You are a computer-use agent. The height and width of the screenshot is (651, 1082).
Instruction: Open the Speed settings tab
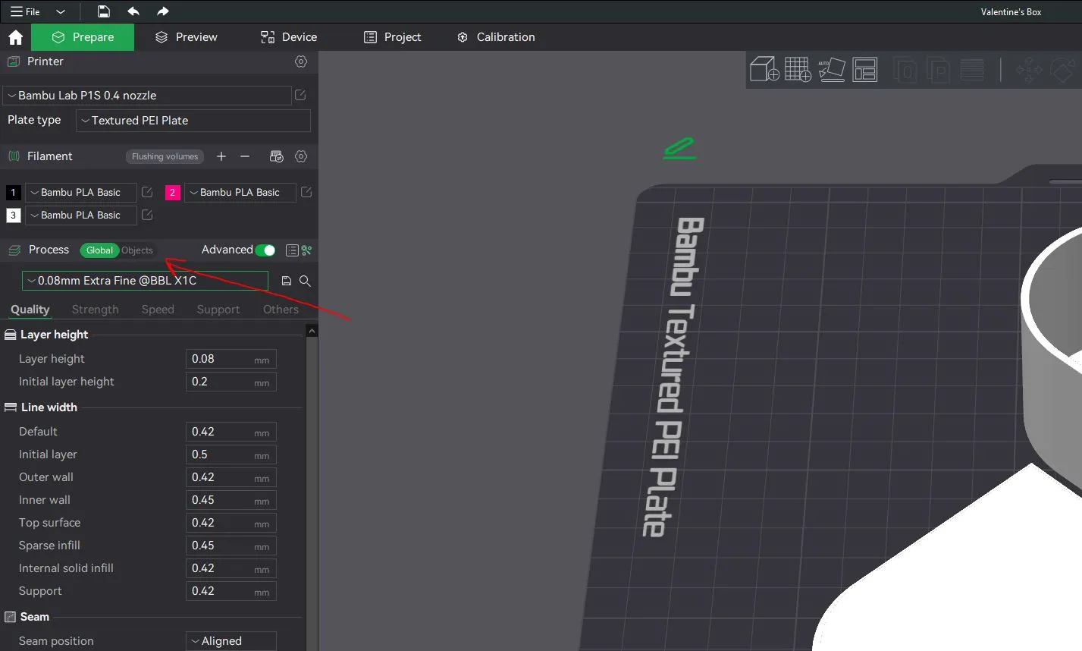[x=158, y=310]
